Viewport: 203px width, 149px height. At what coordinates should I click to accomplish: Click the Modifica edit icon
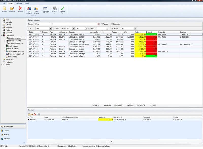(x=12, y=9)
